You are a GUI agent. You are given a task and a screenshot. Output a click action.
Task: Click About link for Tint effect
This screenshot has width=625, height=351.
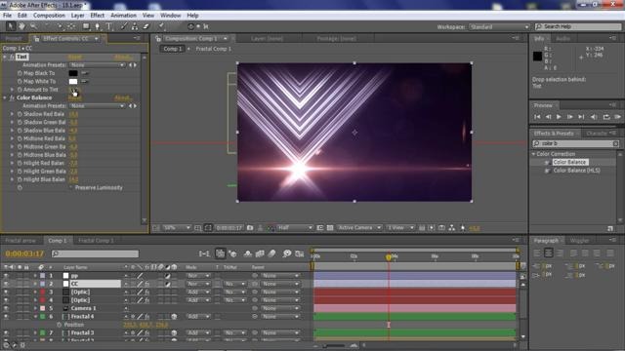click(x=123, y=57)
